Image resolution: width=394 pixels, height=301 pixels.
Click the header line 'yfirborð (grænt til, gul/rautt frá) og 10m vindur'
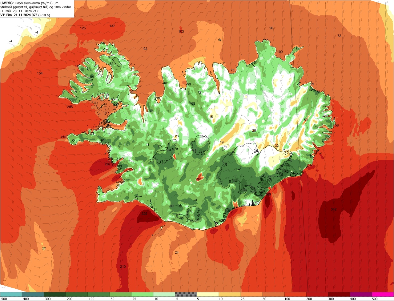click(x=36, y=7)
